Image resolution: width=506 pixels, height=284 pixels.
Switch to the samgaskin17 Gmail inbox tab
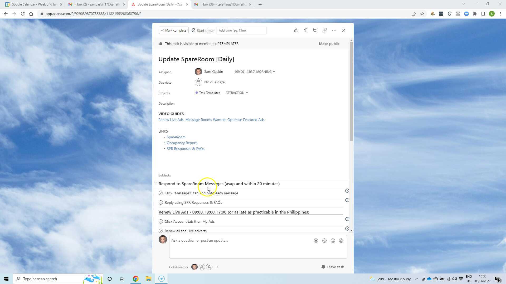pyautogui.click(x=97, y=4)
